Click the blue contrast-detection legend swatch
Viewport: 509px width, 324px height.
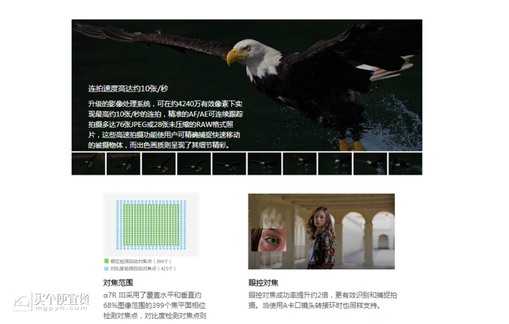point(106,269)
